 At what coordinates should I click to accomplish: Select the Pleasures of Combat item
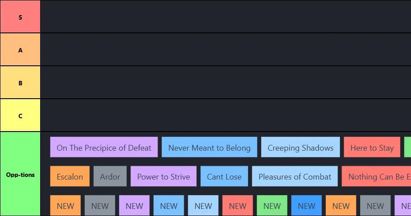pyautogui.click(x=295, y=176)
